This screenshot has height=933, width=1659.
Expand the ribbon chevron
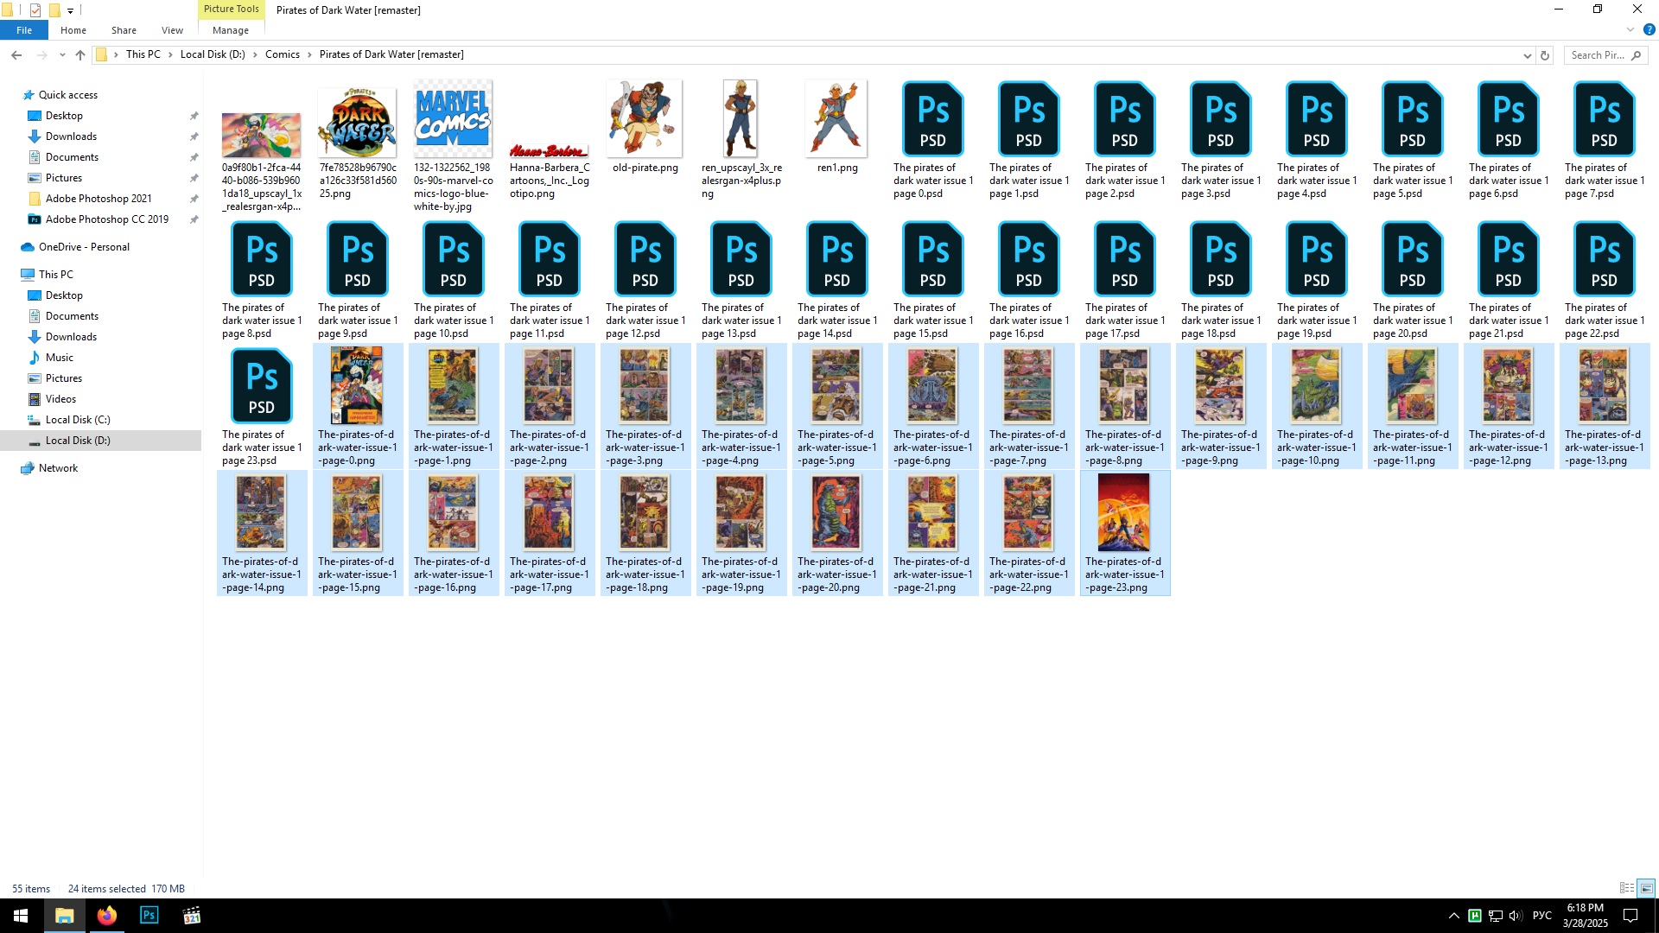pos(1630,29)
